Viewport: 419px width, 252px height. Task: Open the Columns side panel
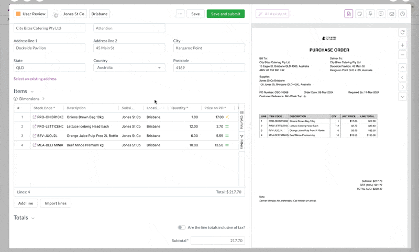pyautogui.click(x=241, y=120)
